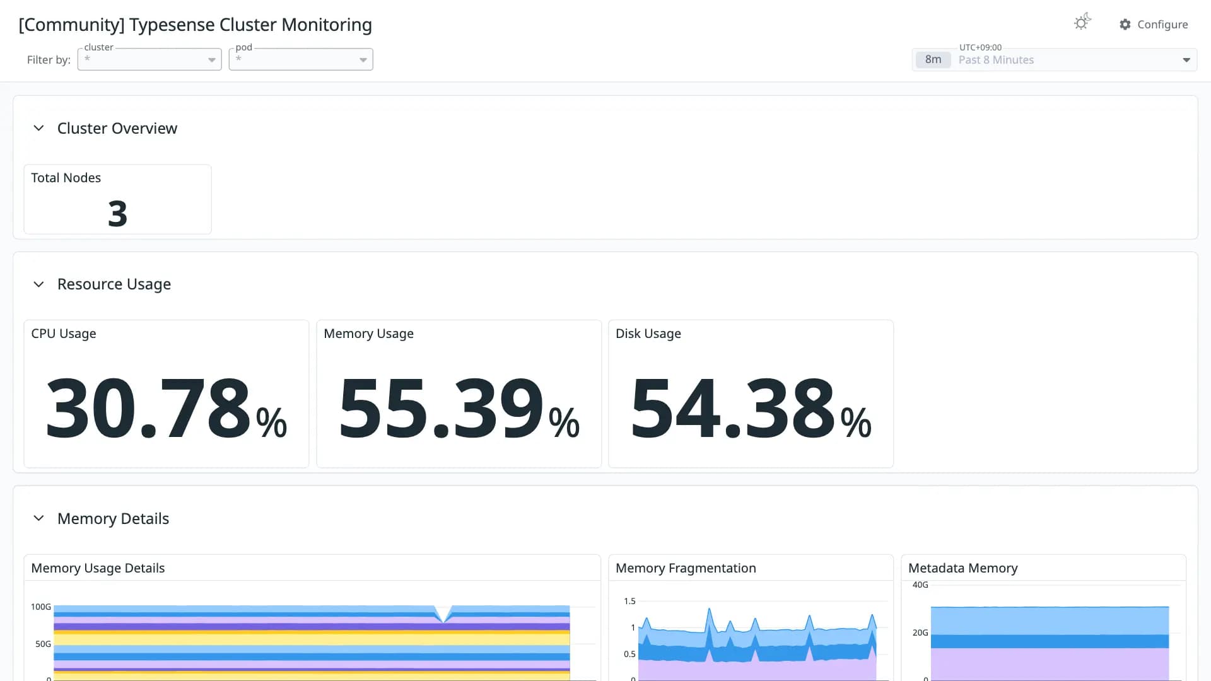Click the Resource Usage heading

coord(114,284)
